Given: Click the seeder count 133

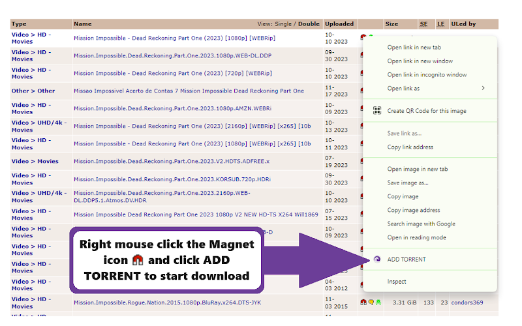Looking at the screenshot, I should [429, 303].
